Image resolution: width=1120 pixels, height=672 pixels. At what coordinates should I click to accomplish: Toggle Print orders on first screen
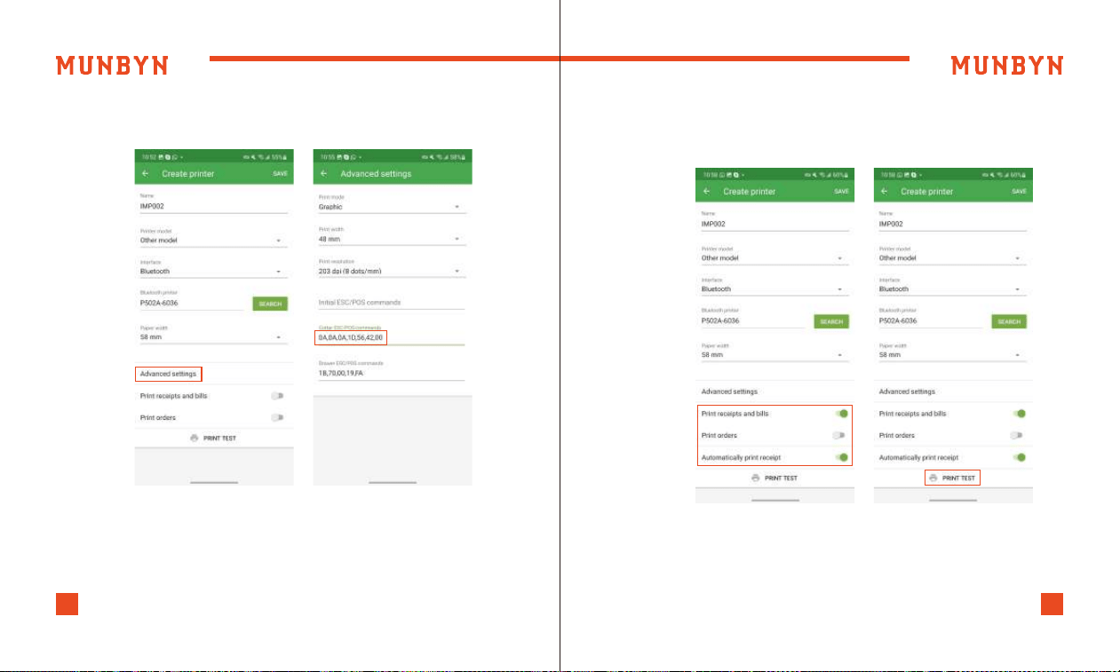pos(278,417)
